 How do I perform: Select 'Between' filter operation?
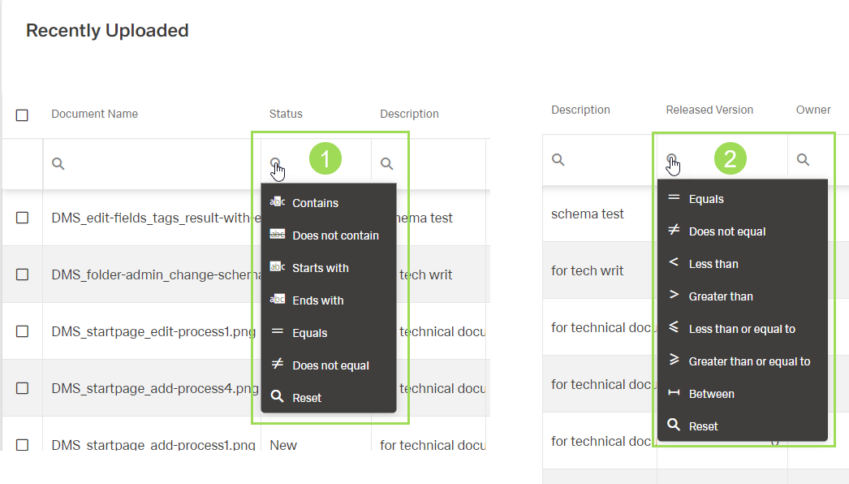coord(711,394)
